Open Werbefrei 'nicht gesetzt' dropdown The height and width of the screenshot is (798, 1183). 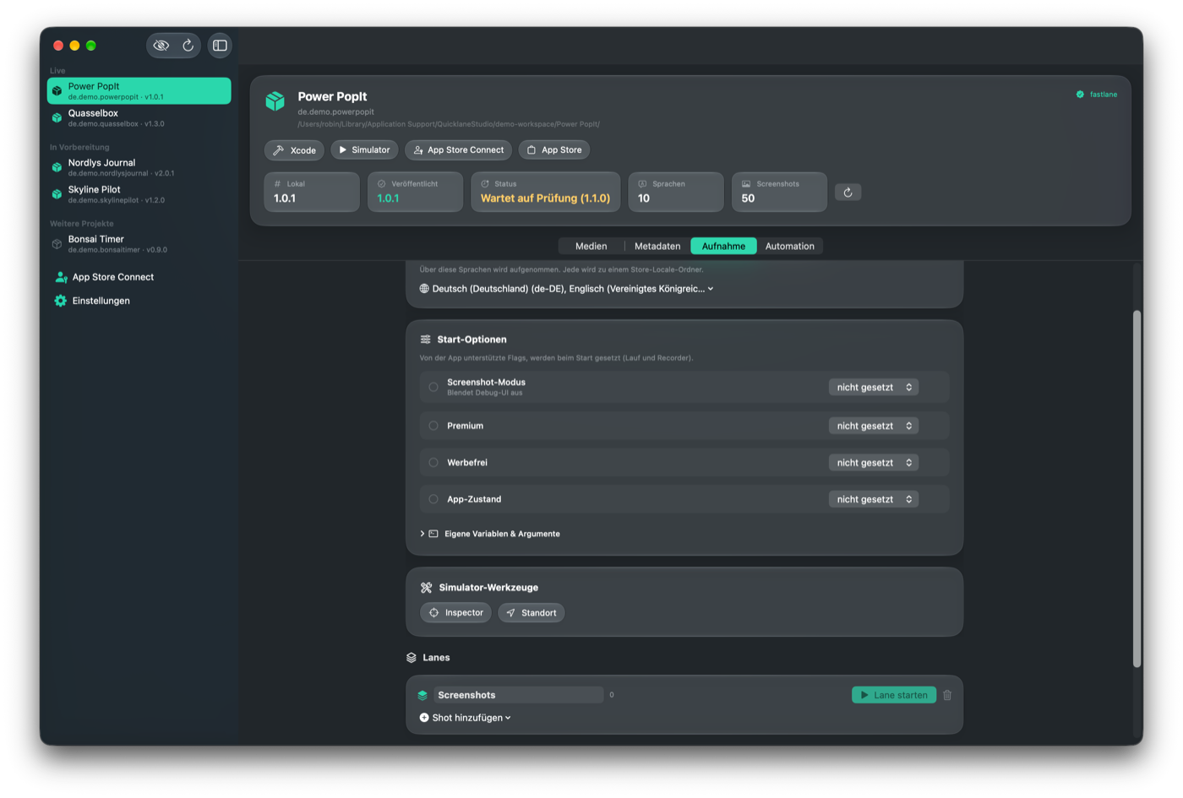coord(874,463)
